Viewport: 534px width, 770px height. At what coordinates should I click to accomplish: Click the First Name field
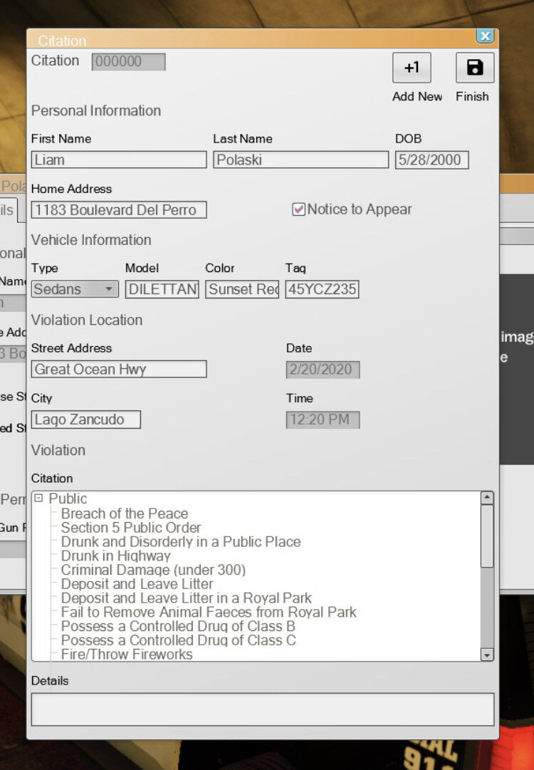pyautogui.click(x=119, y=160)
